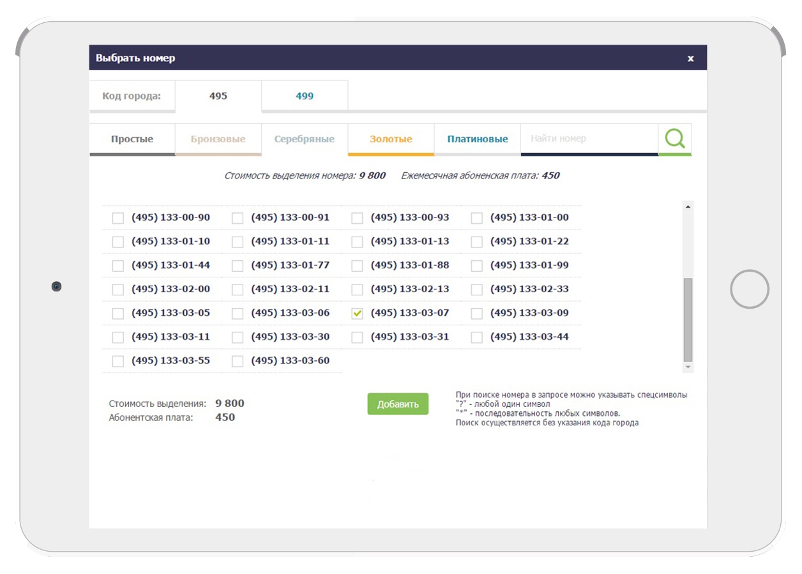Click the number list scrollbar down arrow
This screenshot has width=802, height=574.
[688, 367]
